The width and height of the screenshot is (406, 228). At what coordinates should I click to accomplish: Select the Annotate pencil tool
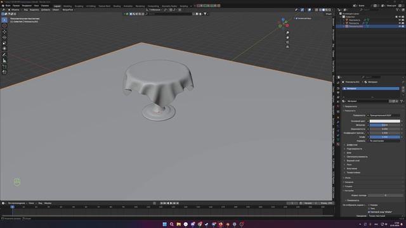[4, 55]
